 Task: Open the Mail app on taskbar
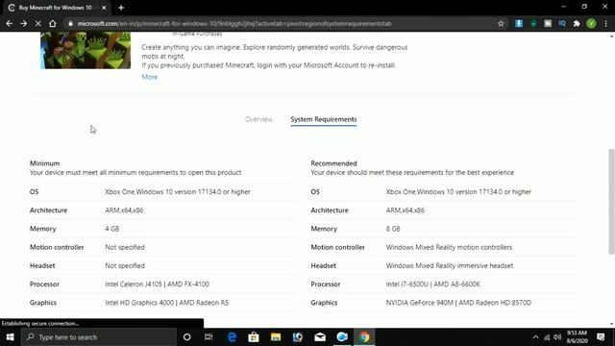[320, 337]
